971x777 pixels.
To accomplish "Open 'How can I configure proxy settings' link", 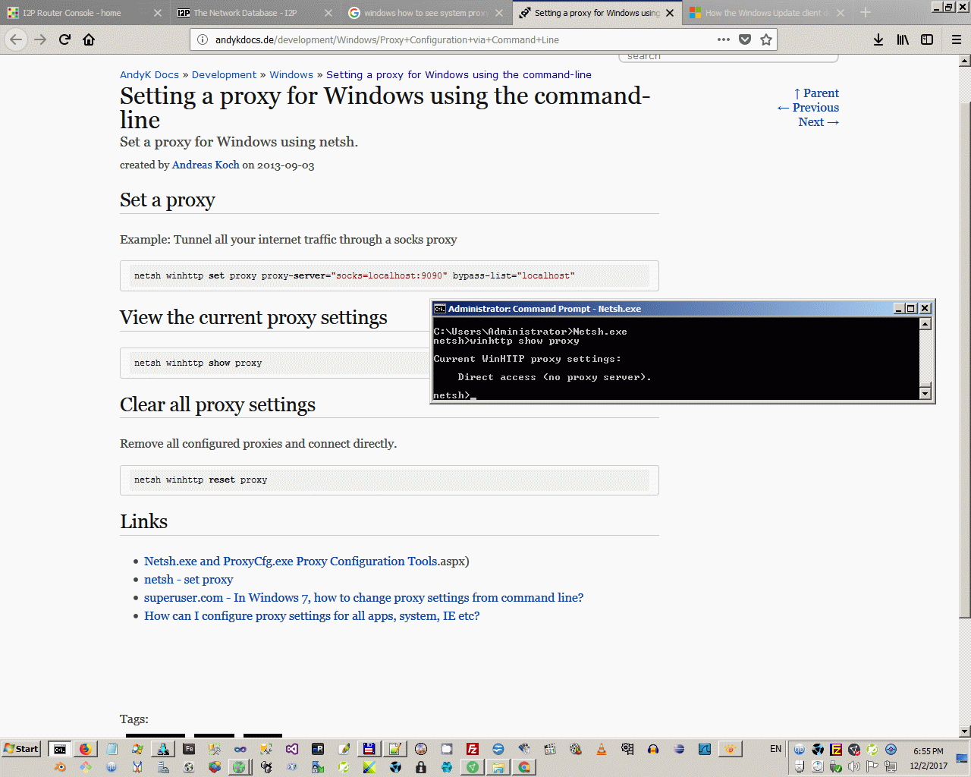I will (x=312, y=616).
